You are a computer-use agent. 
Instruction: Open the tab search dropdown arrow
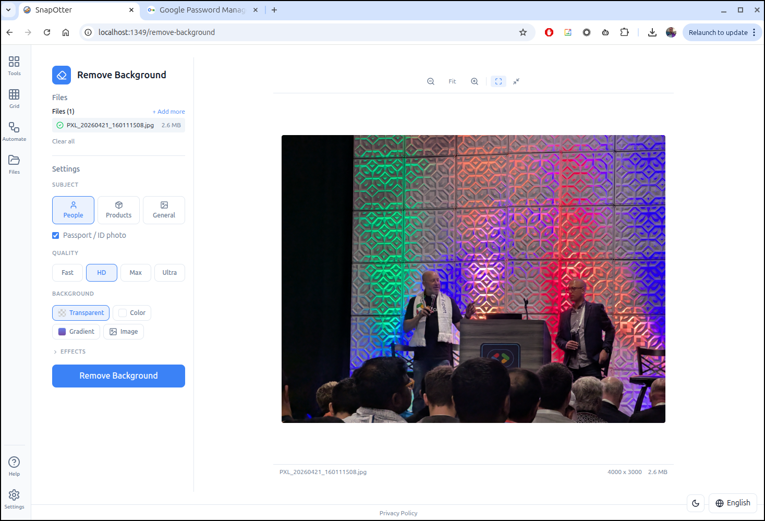[8, 10]
